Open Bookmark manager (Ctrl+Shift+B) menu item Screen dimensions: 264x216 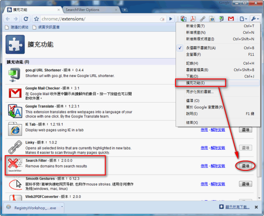pyautogui.click(x=218, y=70)
